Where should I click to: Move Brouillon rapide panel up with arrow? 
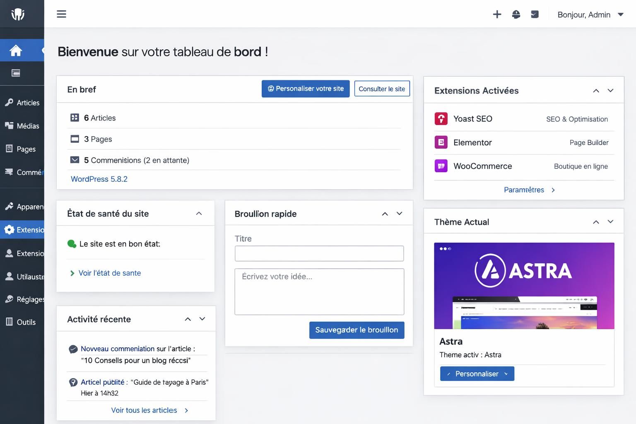click(385, 214)
